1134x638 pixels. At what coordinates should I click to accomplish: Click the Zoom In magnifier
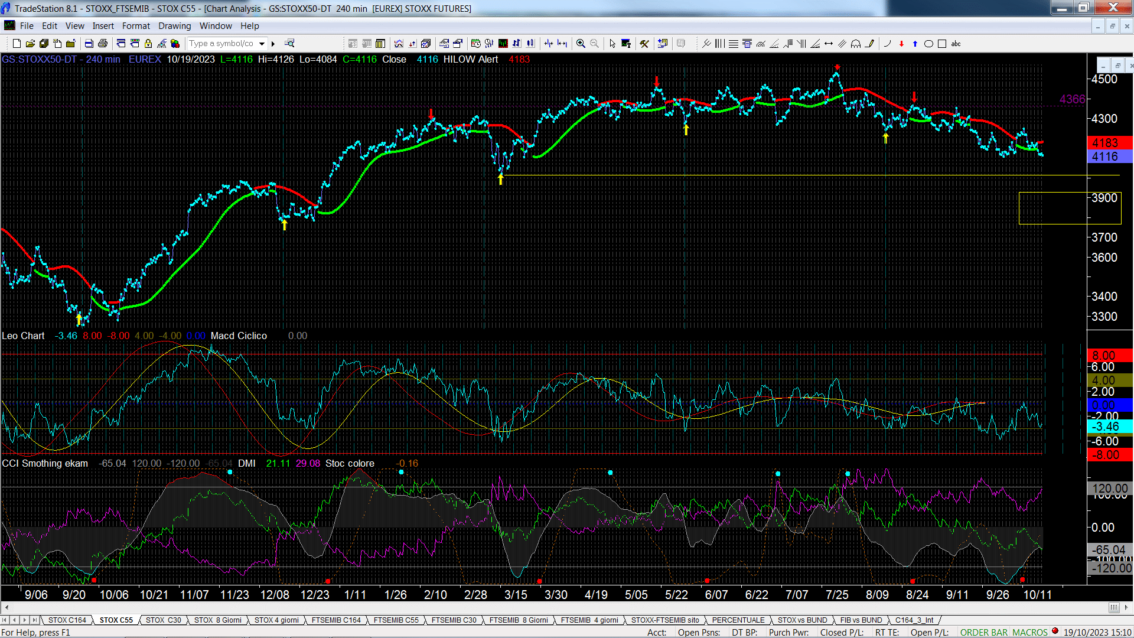tap(581, 43)
